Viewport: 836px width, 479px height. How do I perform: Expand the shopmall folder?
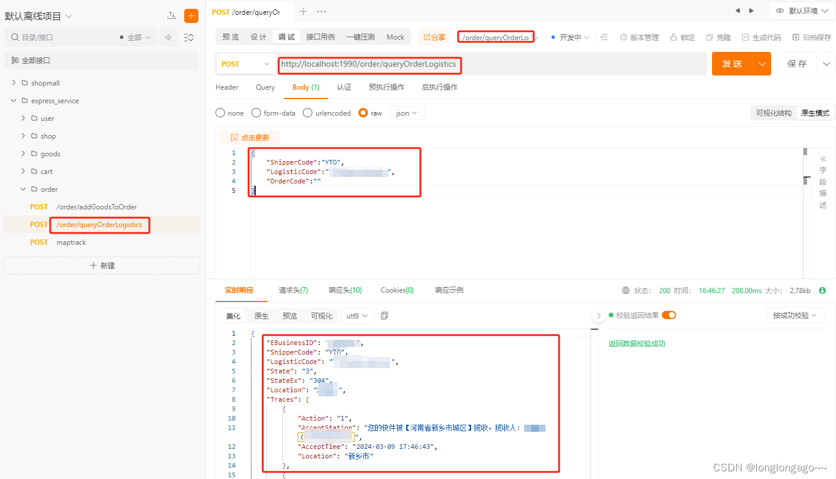14,83
